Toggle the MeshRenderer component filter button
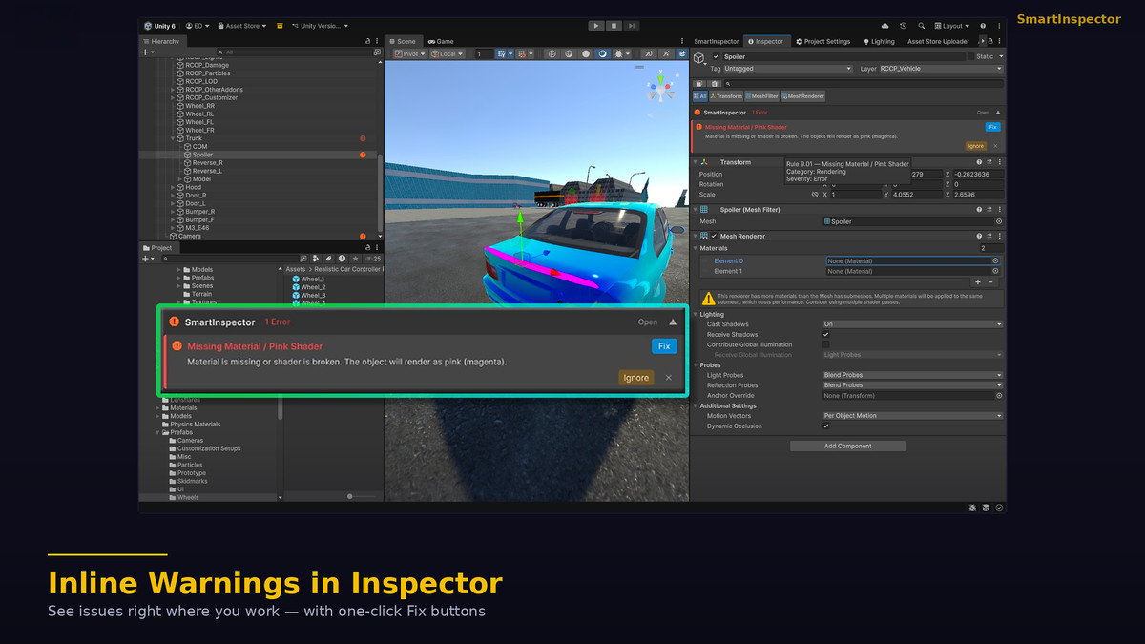 coord(803,96)
